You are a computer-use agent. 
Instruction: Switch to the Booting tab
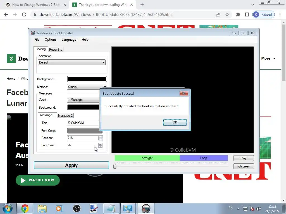coord(40,49)
